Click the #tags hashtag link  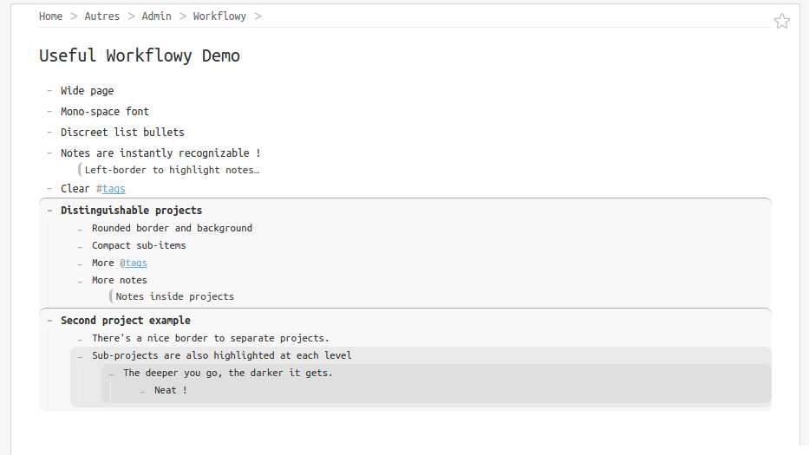click(111, 189)
